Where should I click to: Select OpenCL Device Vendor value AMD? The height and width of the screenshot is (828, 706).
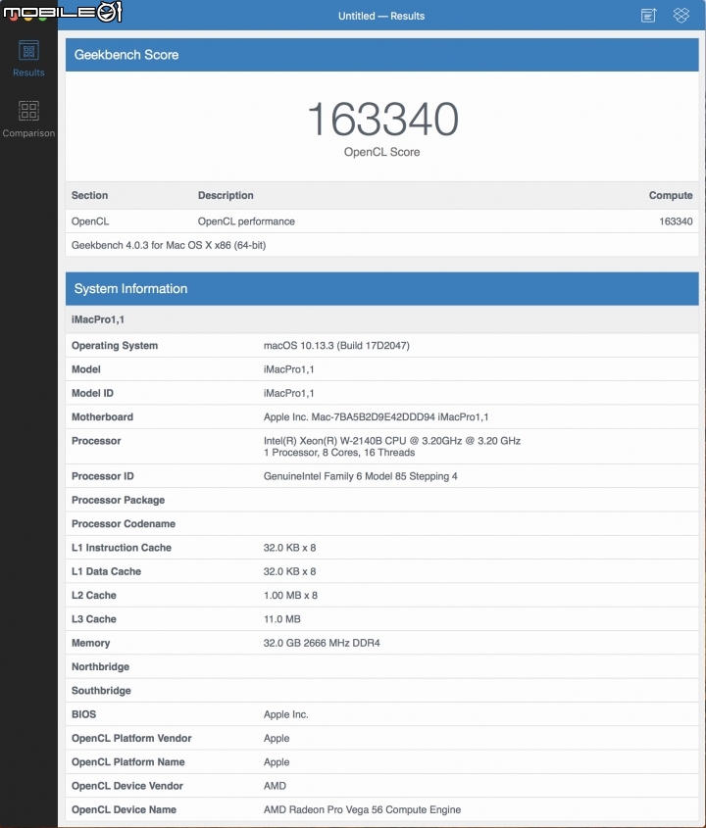click(275, 786)
